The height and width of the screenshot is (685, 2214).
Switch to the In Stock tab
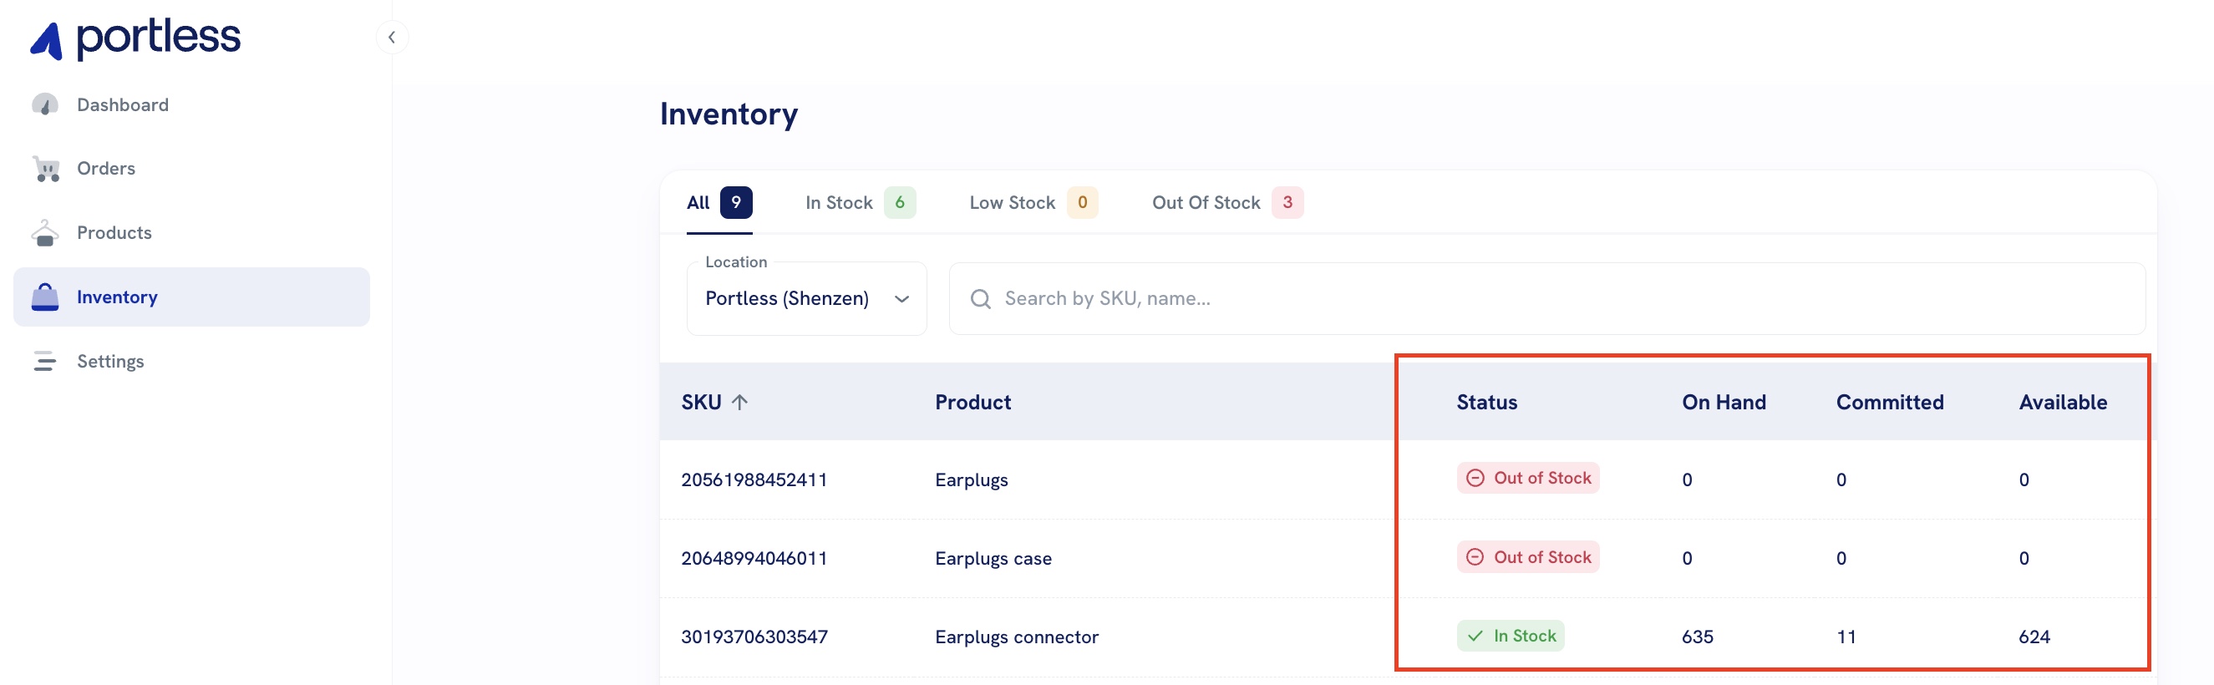click(x=861, y=203)
